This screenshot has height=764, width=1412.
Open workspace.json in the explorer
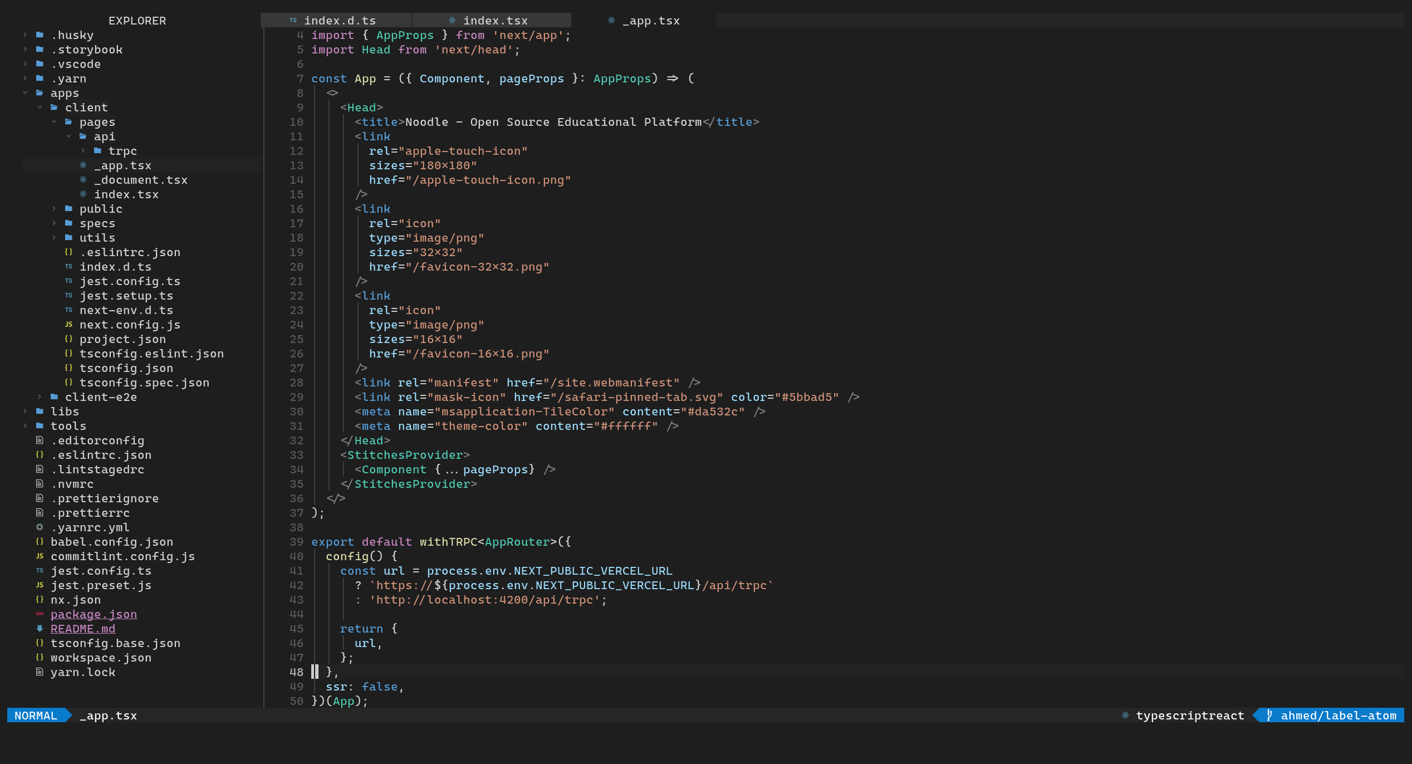pos(101,658)
